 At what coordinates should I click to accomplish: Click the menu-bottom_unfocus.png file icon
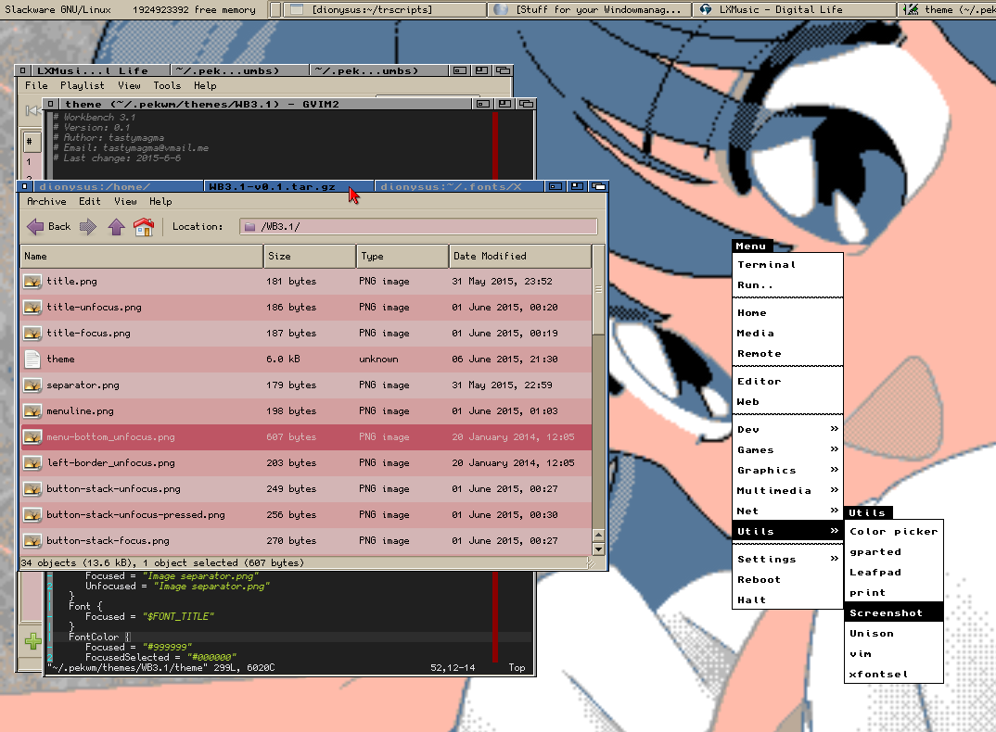pos(32,437)
